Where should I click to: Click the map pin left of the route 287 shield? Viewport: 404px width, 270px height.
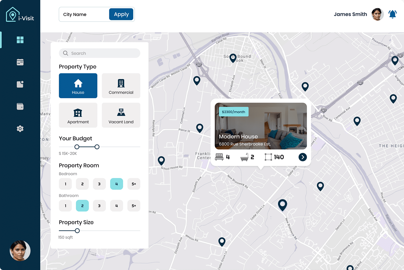[x=305, y=87]
